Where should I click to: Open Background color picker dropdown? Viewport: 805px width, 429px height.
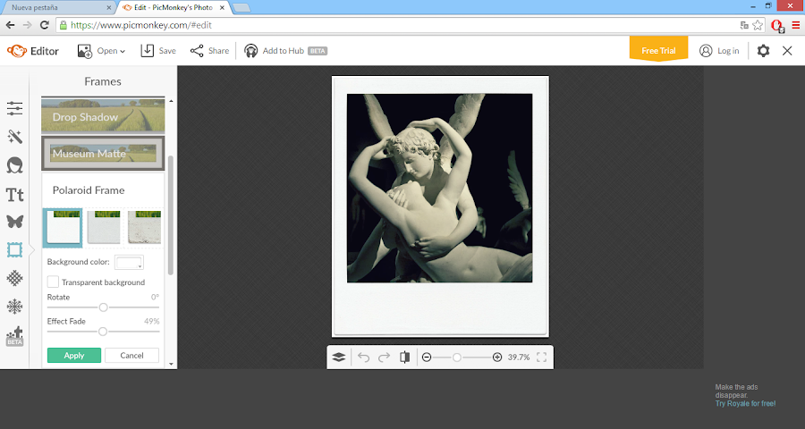(x=129, y=262)
